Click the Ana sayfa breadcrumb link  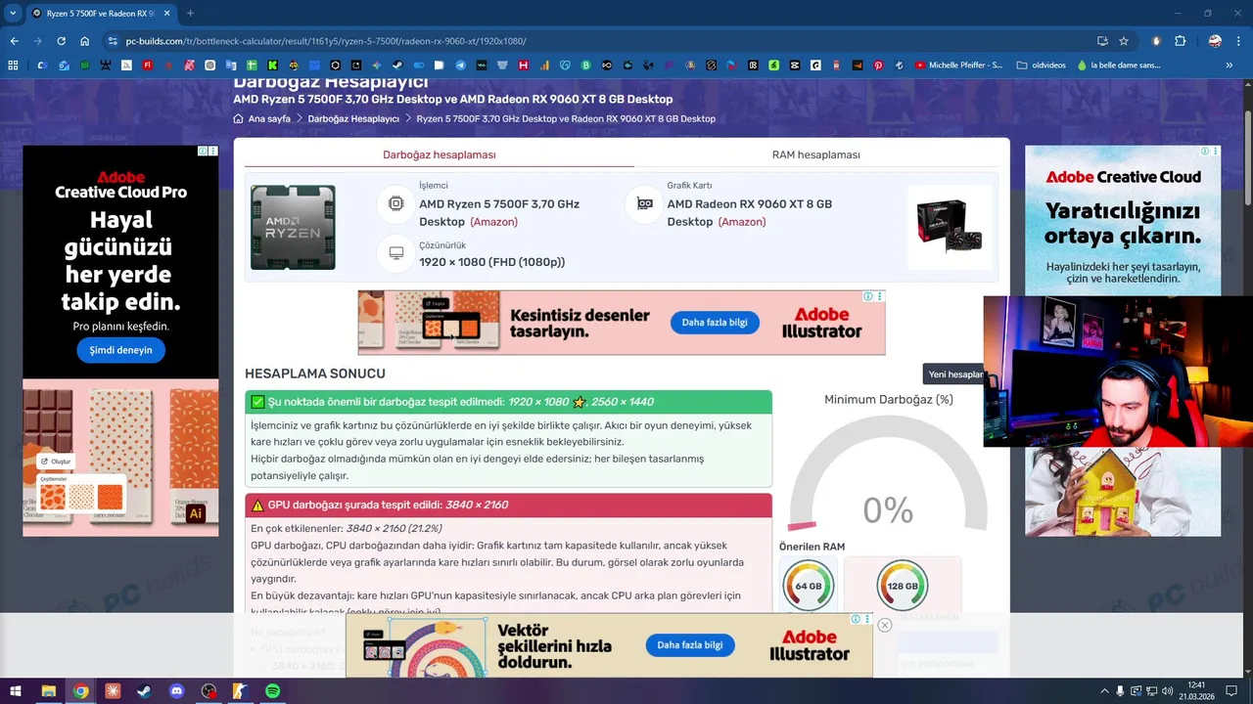[269, 118]
